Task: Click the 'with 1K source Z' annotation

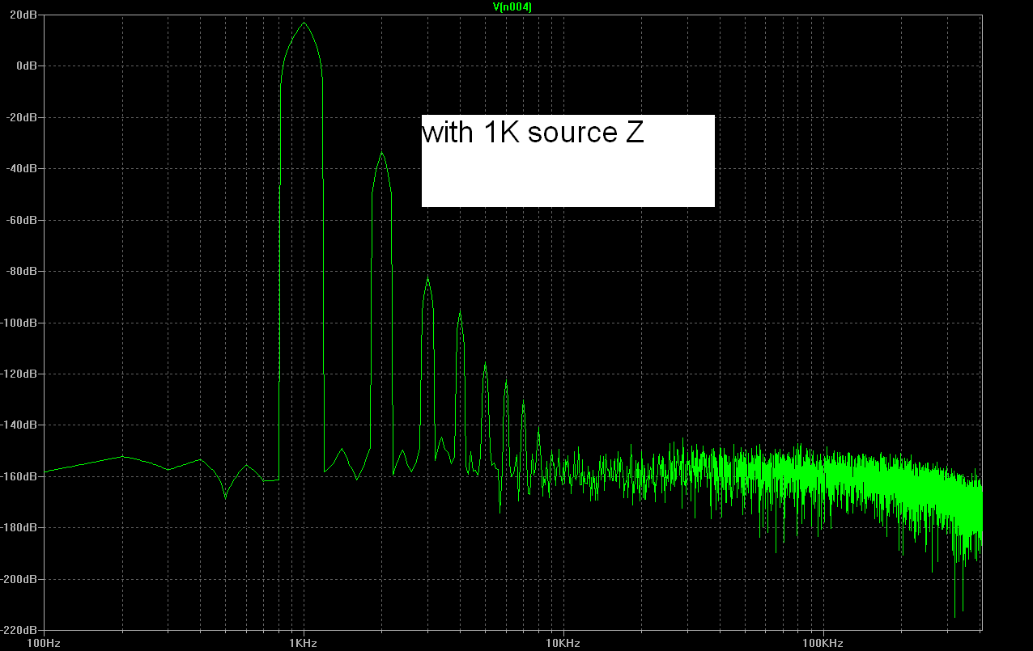Action: [533, 133]
